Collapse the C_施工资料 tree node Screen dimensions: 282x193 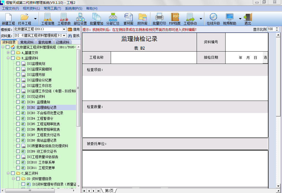(x=8, y=173)
